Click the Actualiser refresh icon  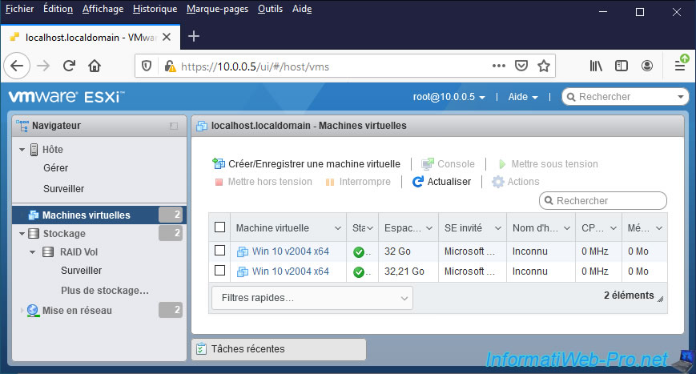418,182
